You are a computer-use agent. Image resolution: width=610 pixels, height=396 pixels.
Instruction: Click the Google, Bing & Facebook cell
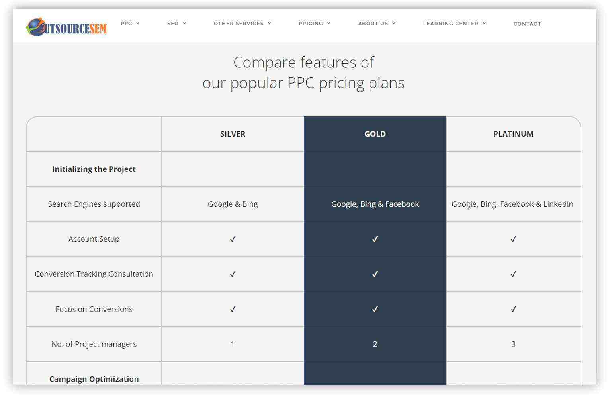[x=375, y=204]
